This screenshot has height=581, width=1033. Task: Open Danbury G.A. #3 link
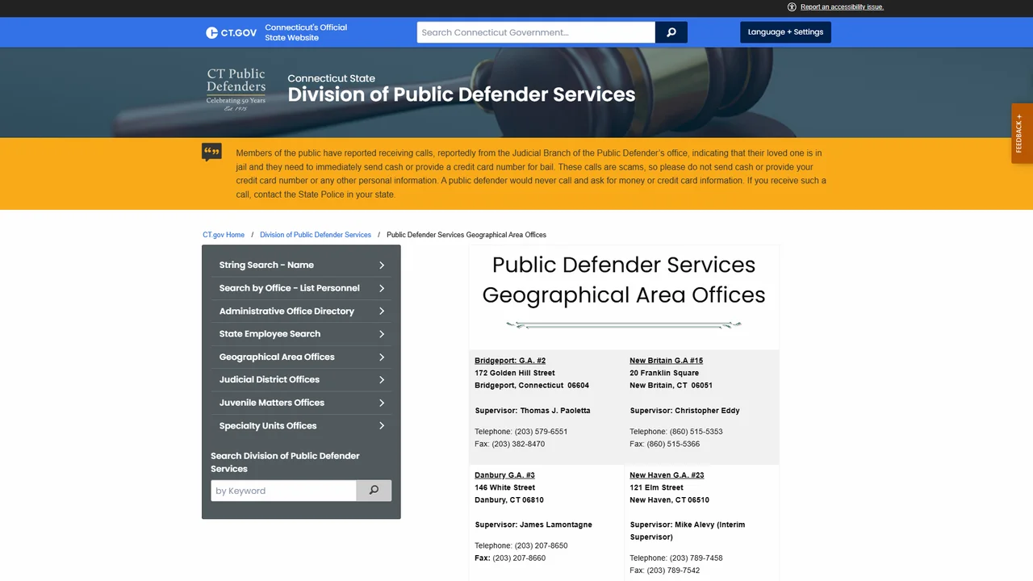click(x=504, y=475)
